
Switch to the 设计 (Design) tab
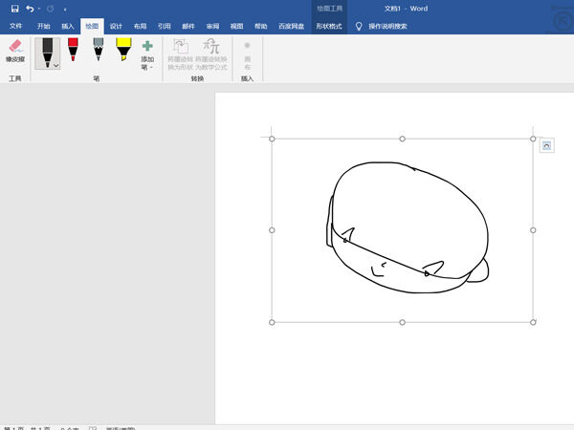tap(116, 27)
